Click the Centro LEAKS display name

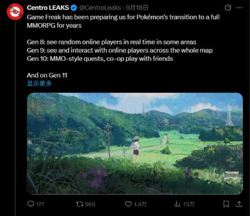tap(48, 7)
